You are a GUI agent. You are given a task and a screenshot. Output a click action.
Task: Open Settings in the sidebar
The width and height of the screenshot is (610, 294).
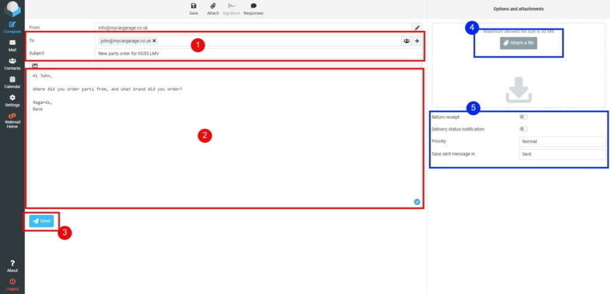tap(12, 100)
